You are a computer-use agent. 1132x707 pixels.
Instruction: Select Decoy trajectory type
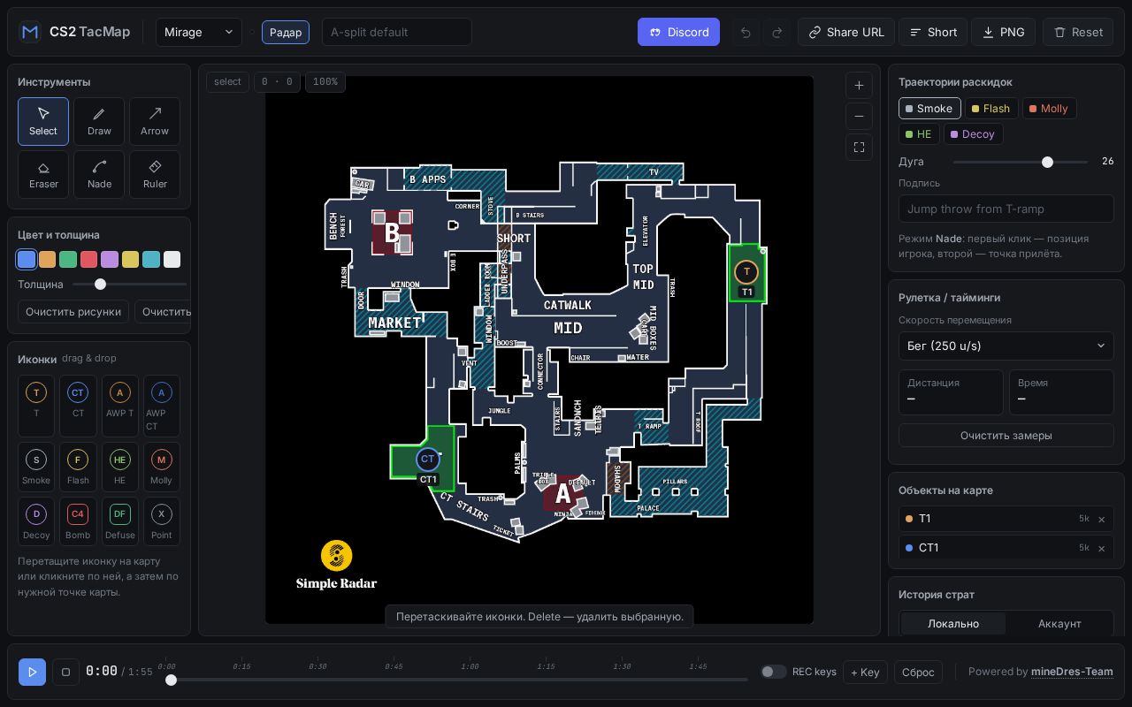click(x=973, y=134)
